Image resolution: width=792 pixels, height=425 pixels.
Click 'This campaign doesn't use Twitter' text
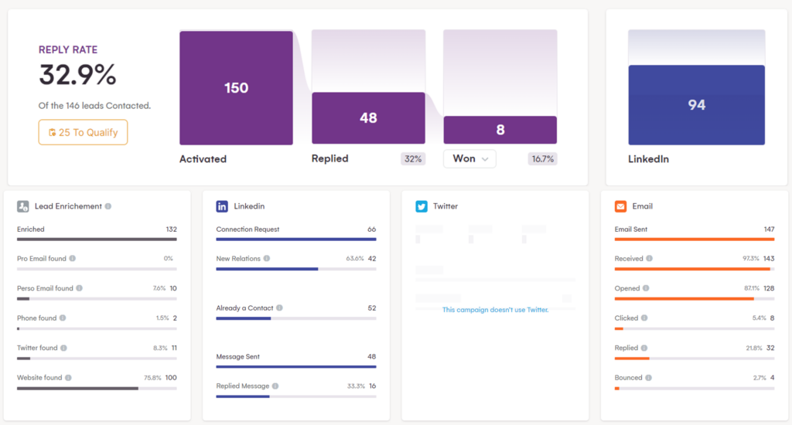[x=495, y=310]
